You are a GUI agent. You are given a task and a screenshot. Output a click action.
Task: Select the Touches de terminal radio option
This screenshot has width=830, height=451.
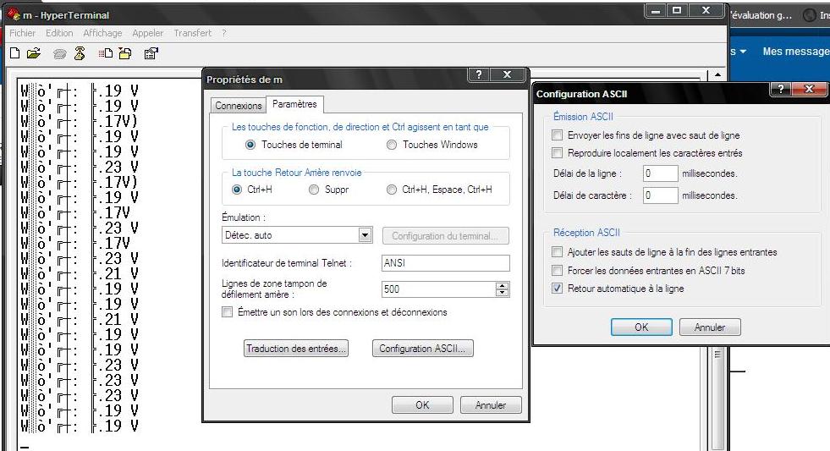[250, 145]
